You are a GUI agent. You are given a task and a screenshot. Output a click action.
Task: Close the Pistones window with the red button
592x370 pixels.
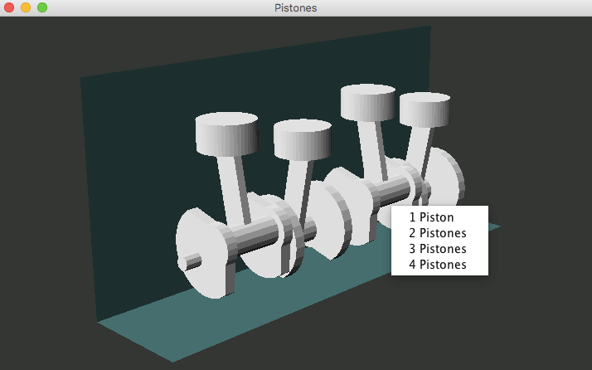tap(9, 7)
